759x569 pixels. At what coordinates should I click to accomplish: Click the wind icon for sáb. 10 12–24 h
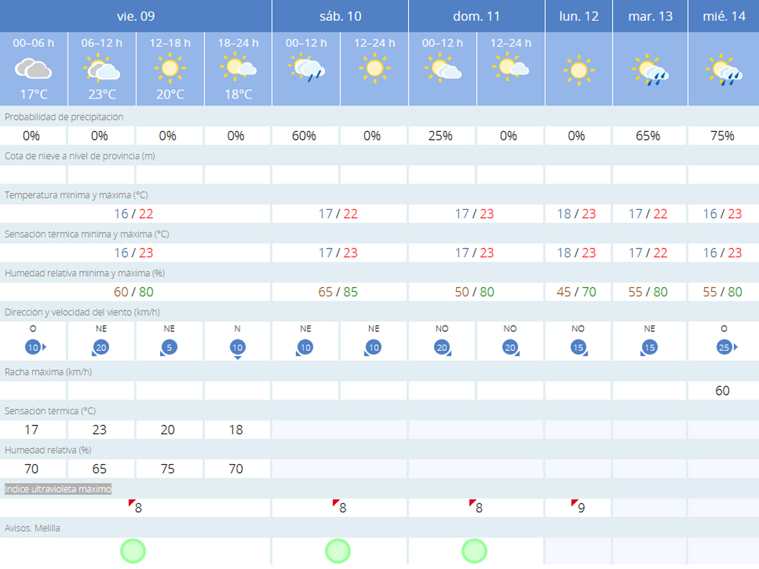(x=374, y=347)
